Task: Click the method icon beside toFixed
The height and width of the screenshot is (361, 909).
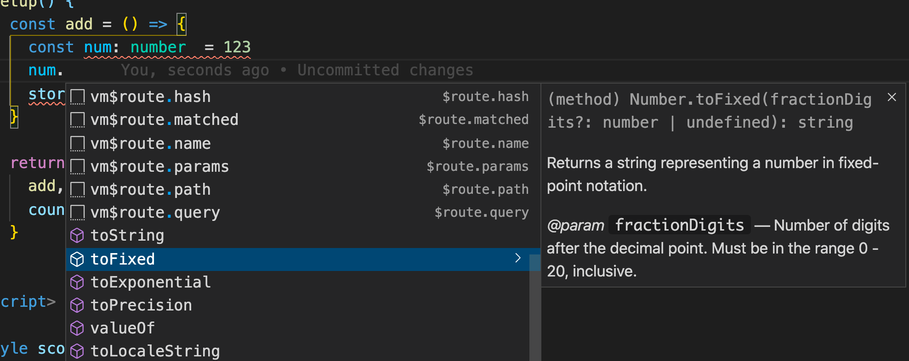Action: (77, 259)
